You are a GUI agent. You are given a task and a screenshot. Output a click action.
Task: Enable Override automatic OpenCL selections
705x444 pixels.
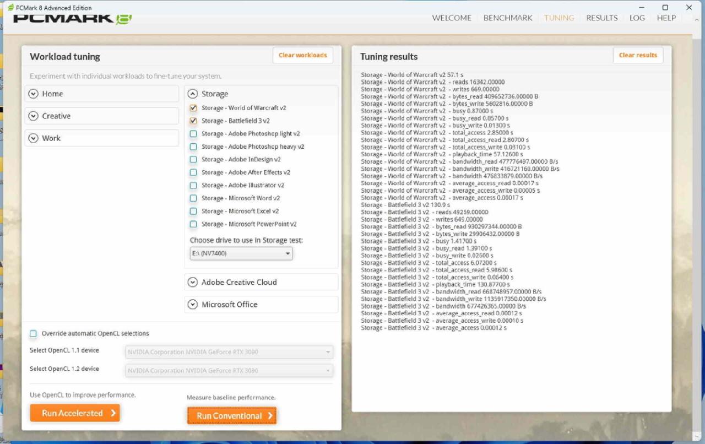(x=33, y=333)
